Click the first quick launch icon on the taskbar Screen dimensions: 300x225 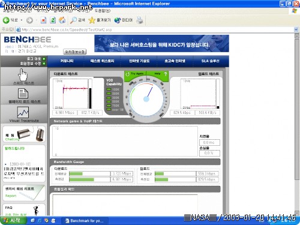[33, 220]
